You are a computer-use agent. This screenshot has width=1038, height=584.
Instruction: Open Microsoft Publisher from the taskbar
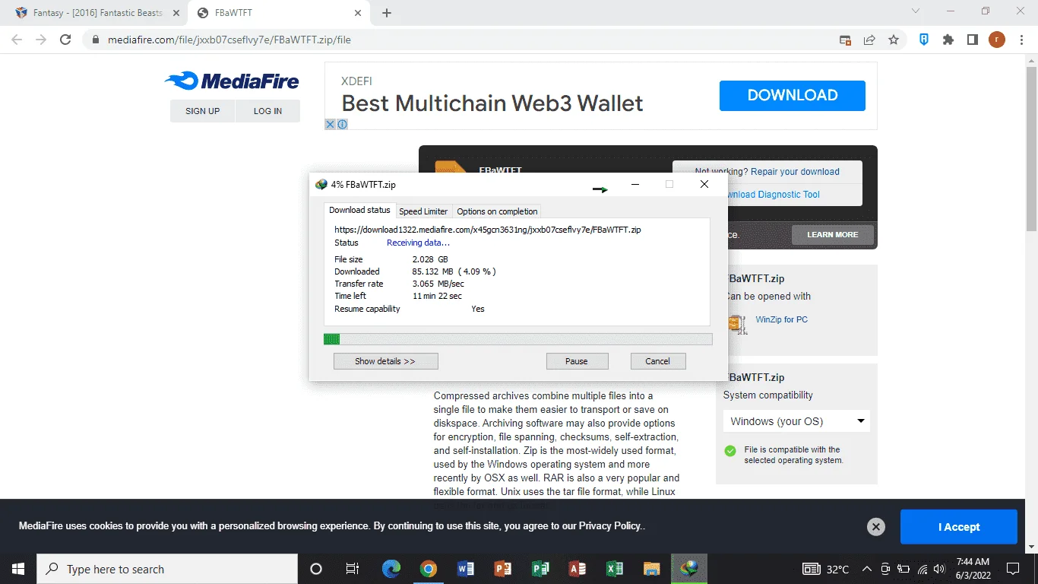540,569
